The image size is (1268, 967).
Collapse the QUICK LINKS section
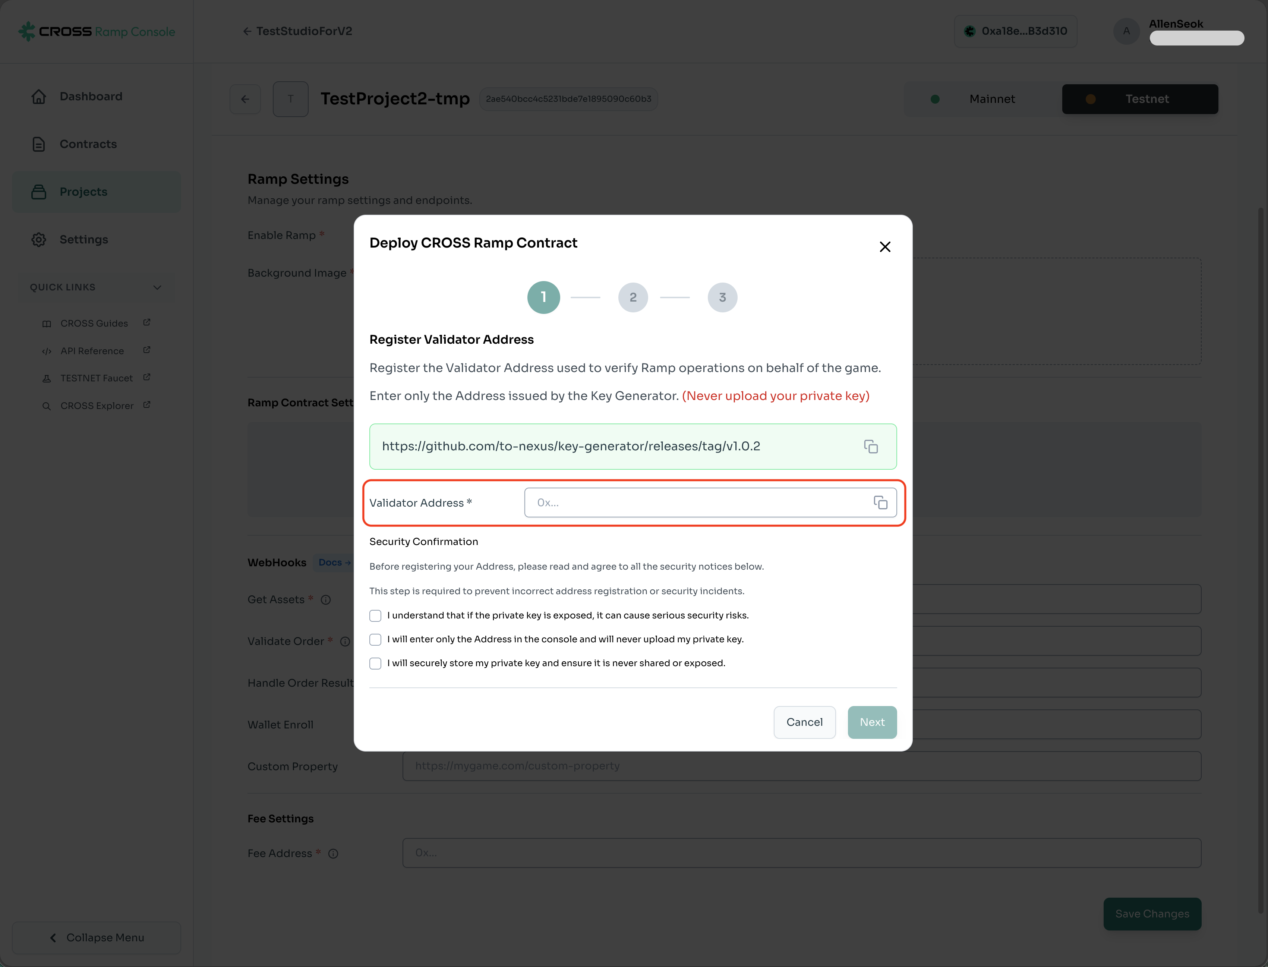pos(157,287)
